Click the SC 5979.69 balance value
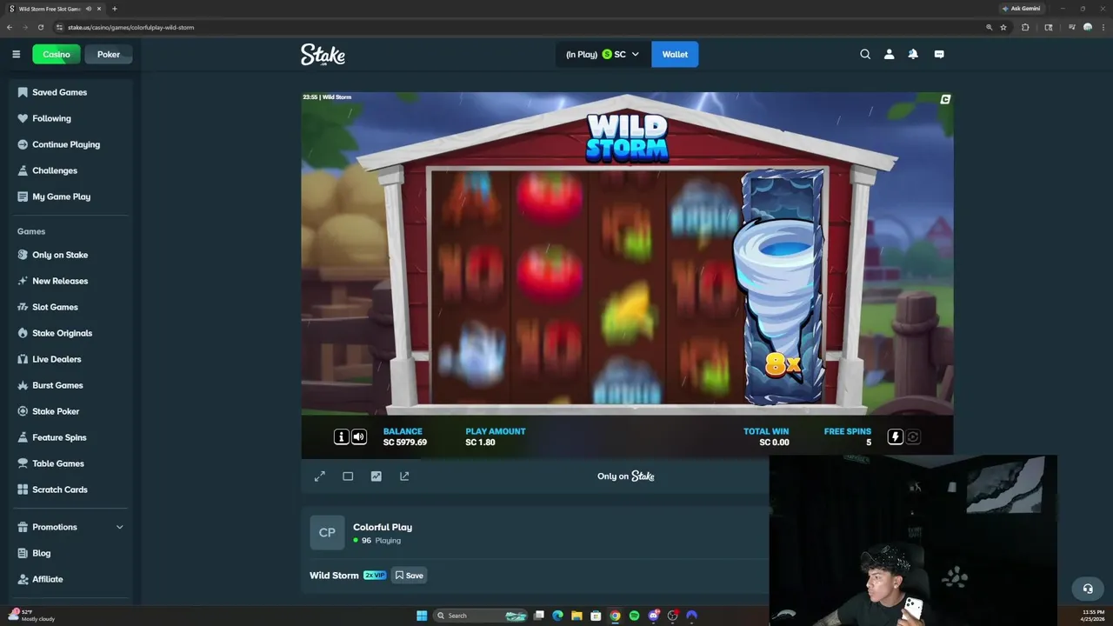The height and width of the screenshot is (626, 1113). pyautogui.click(x=405, y=443)
